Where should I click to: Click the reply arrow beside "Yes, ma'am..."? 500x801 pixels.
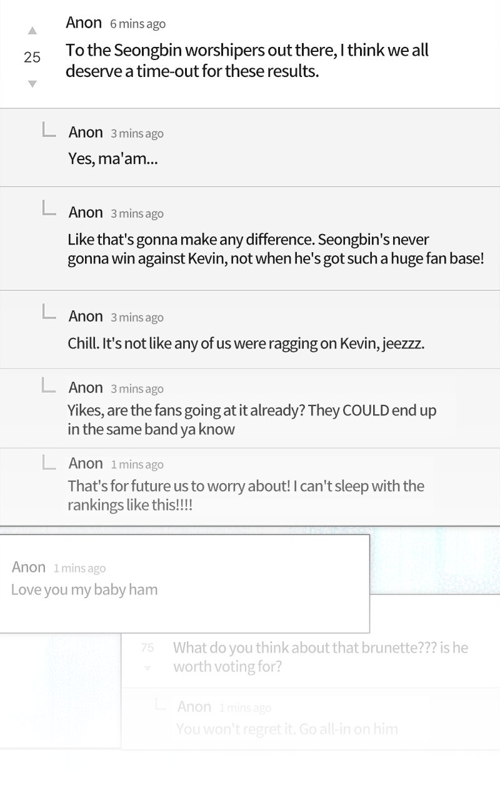49,130
